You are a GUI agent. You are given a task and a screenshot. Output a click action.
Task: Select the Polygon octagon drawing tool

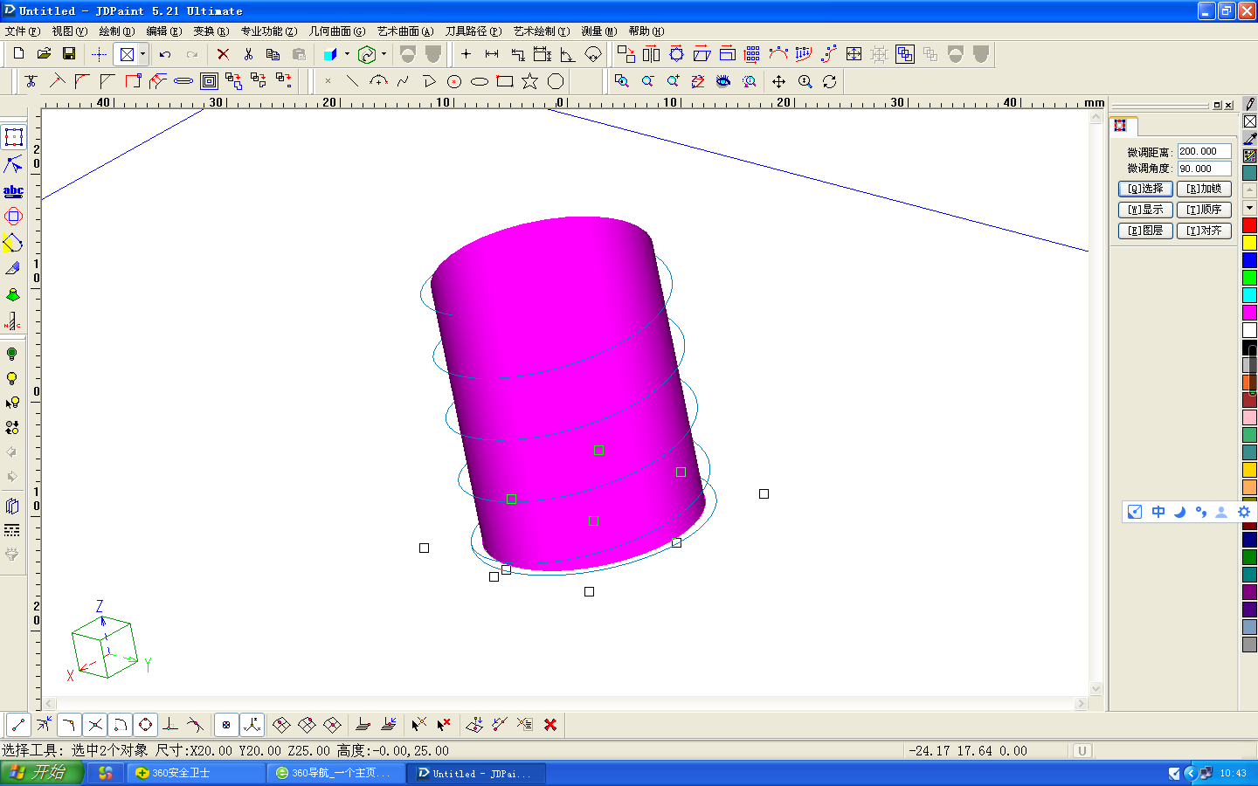pyautogui.click(x=556, y=81)
